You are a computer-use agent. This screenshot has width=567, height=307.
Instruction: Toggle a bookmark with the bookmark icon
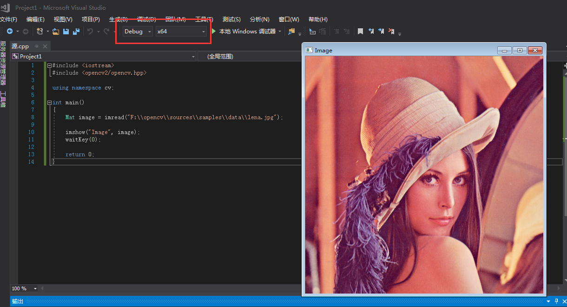pyautogui.click(x=360, y=32)
